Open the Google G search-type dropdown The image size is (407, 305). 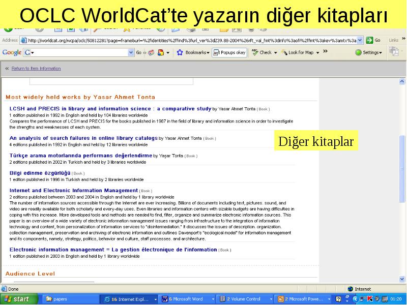coord(29,53)
